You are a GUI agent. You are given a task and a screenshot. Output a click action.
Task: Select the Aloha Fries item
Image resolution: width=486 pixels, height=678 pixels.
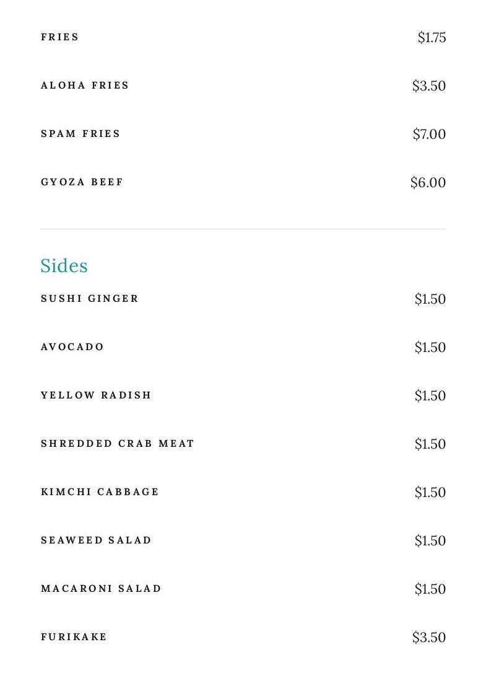pos(85,86)
